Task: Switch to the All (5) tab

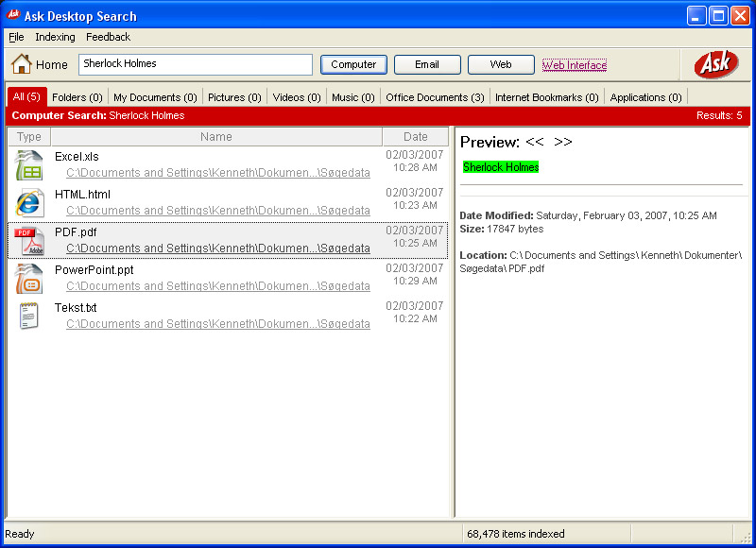Action: click(26, 97)
